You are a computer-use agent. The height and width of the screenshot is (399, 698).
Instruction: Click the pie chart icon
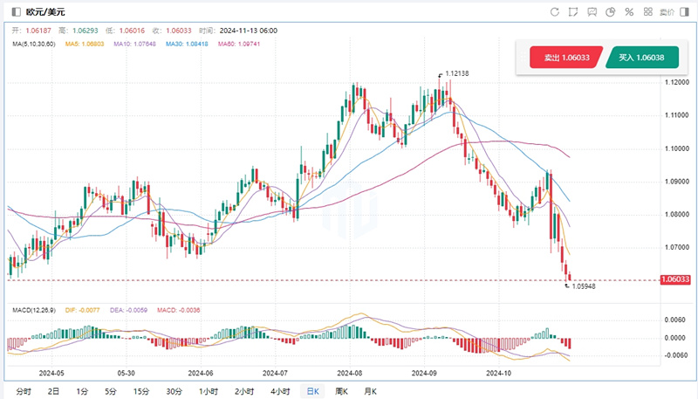611,12
